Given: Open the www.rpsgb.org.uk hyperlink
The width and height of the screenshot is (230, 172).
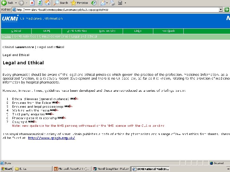Looking at the screenshot, I should (x=51, y=138).
